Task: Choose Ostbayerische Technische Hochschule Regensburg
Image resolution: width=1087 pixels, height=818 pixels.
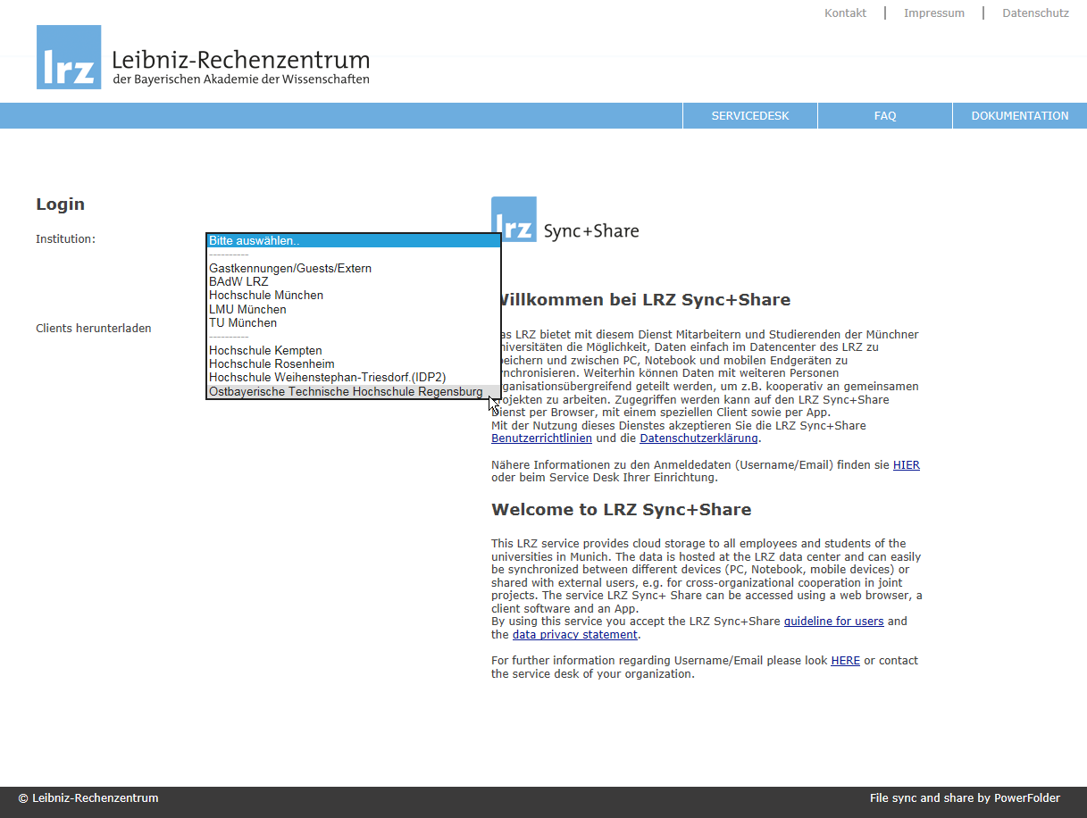Action: (x=346, y=392)
